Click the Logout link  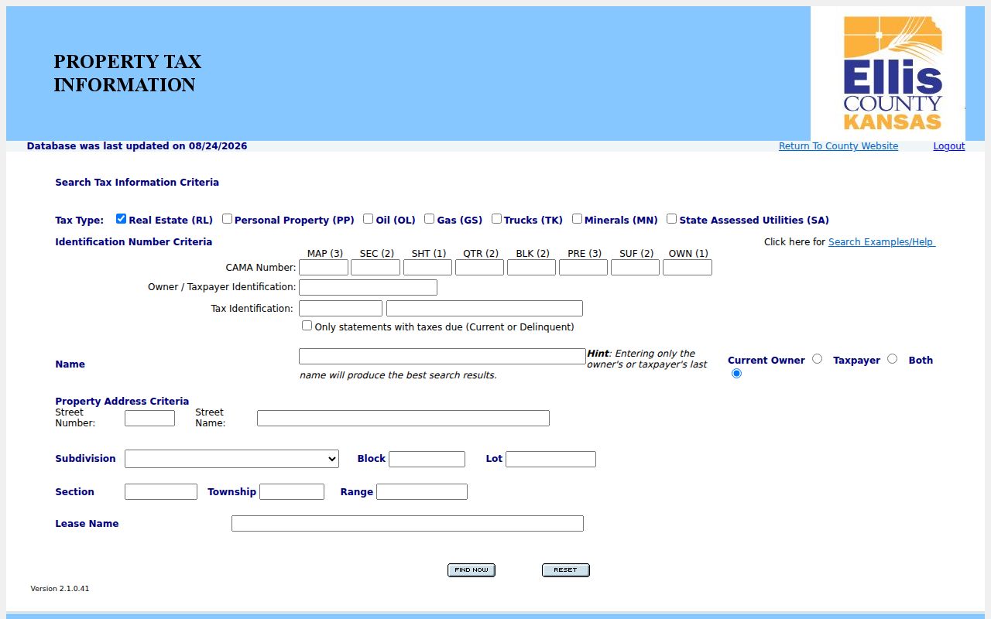949,146
